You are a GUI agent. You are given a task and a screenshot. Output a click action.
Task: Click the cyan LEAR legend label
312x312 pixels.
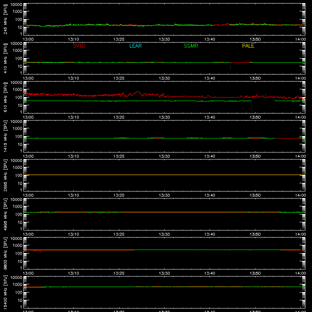[x=135, y=46]
